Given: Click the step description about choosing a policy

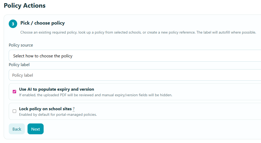Looking at the screenshot, I should pyautogui.click(x=138, y=33).
